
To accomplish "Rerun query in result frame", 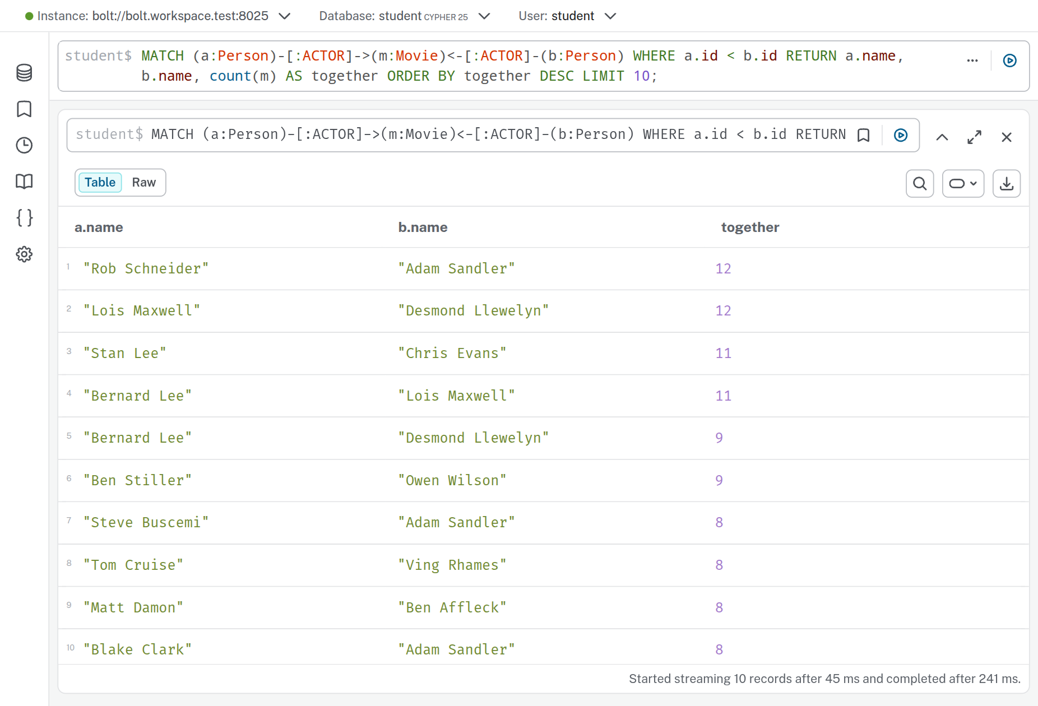I will [x=901, y=136].
